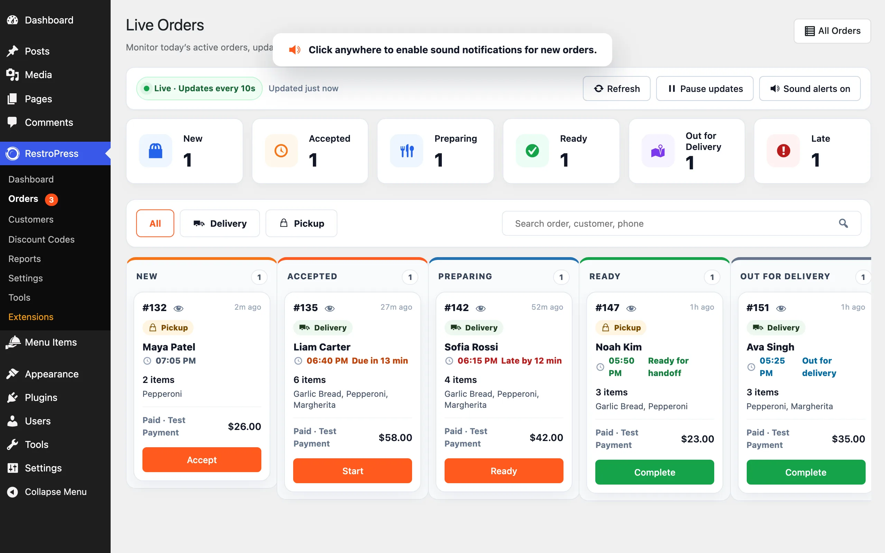Click the Out for Delivery map icon

tap(658, 151)
